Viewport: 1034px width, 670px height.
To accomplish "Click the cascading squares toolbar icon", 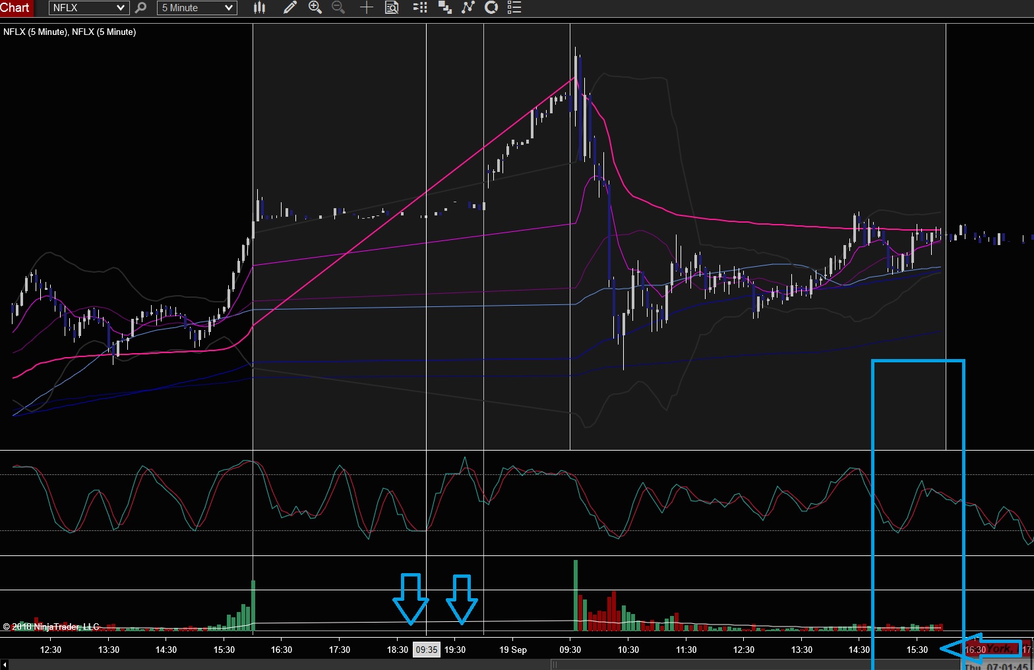I will [445, 8].
